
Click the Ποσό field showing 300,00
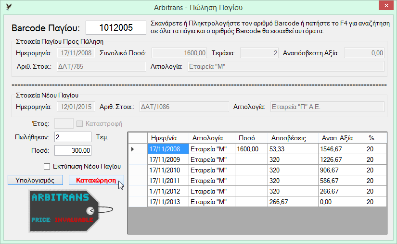point(73,150)
